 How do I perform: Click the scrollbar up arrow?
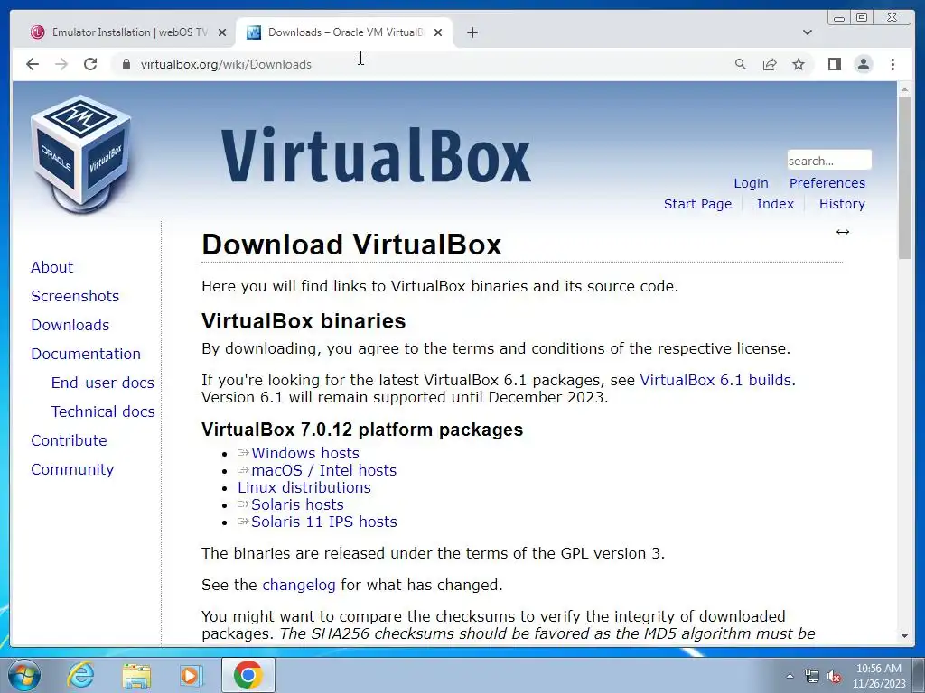pyautogui.click(x=904, y=89)
